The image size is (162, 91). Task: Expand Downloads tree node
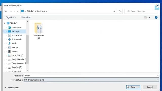point(6,39)
